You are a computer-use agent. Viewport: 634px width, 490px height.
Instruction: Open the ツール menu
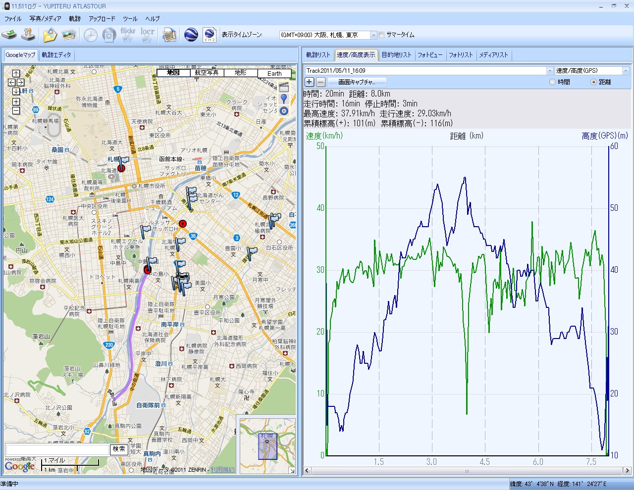(130, 19)
